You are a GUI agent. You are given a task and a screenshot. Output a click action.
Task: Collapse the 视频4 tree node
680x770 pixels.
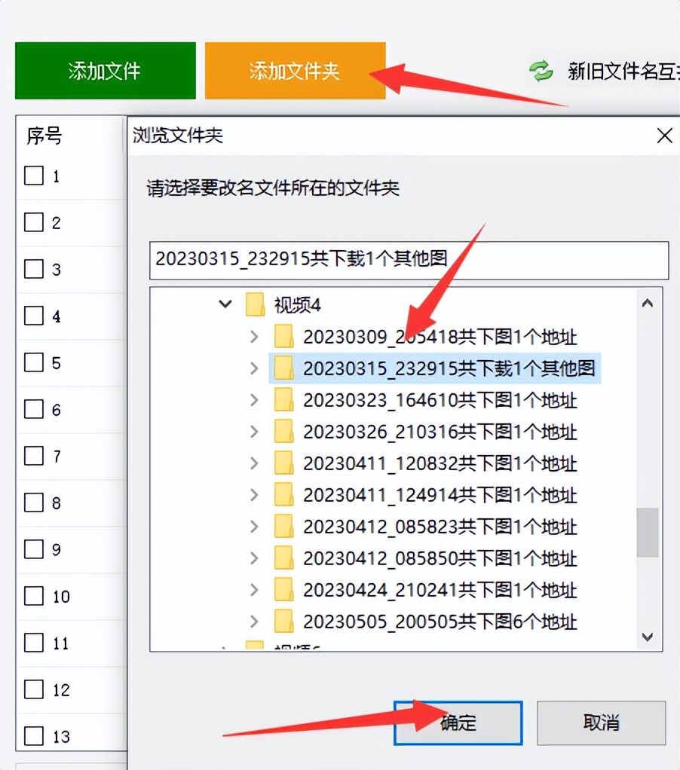pos(225,304)
